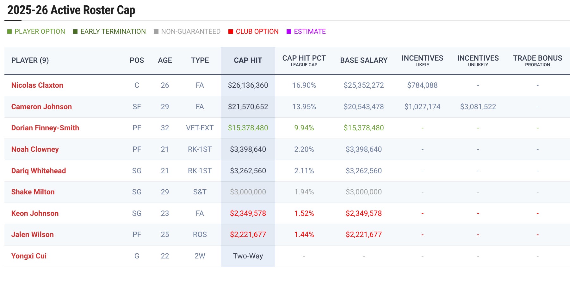This screenshot has width=570, height=284.
Task: Click the Cameron Johnson player link
Action: 41,107
